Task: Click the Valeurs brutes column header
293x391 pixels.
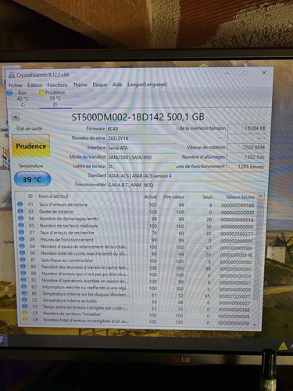Action: 240,197
